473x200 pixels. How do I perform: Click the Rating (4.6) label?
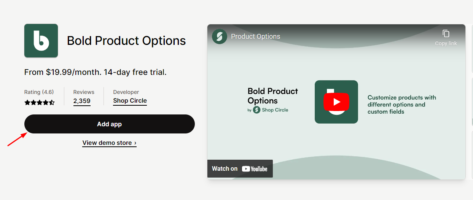39,92
